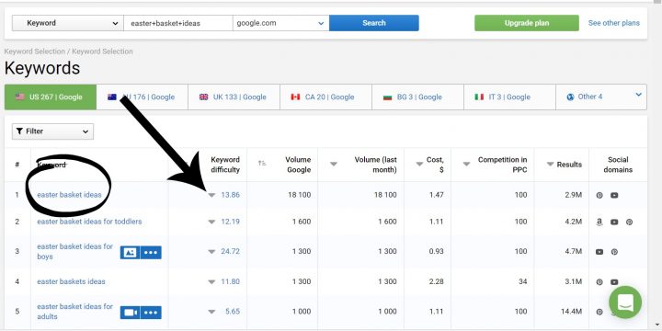
Task: Click the green Upgrade plan button
Action: click(x=527, y=23)
